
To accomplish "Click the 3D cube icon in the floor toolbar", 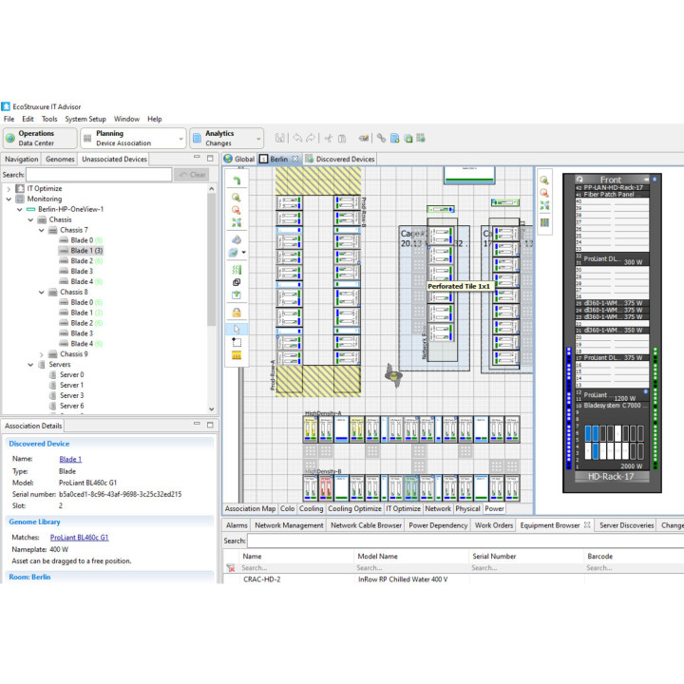I will click(x=237, y=239).
